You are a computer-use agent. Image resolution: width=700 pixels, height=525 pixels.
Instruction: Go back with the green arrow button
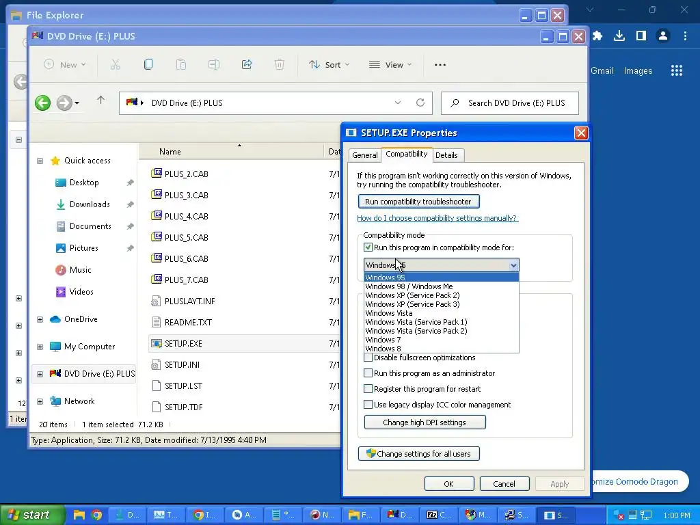pos(43,103)
